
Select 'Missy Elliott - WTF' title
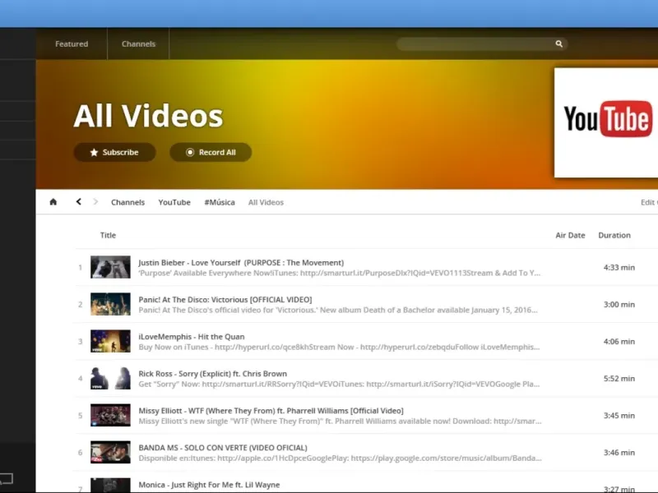point(271,410)
